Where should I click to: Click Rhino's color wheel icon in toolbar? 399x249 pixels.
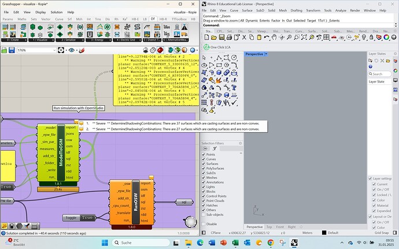[x=386, y=38]
